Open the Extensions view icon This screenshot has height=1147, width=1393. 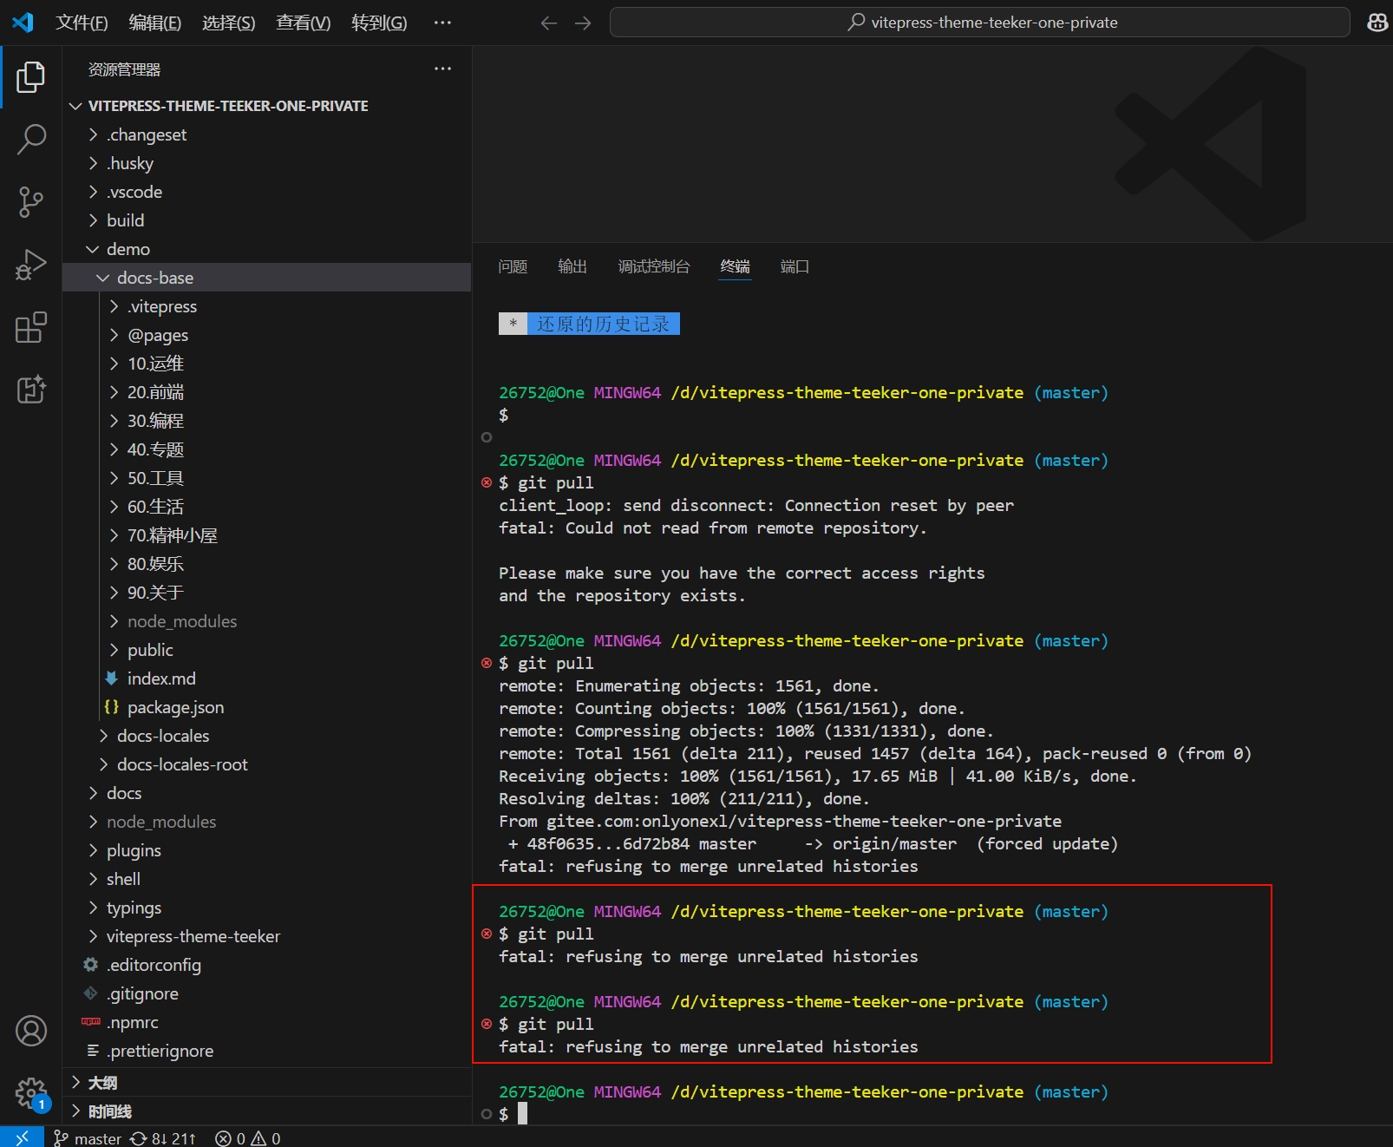coord(30,327)
